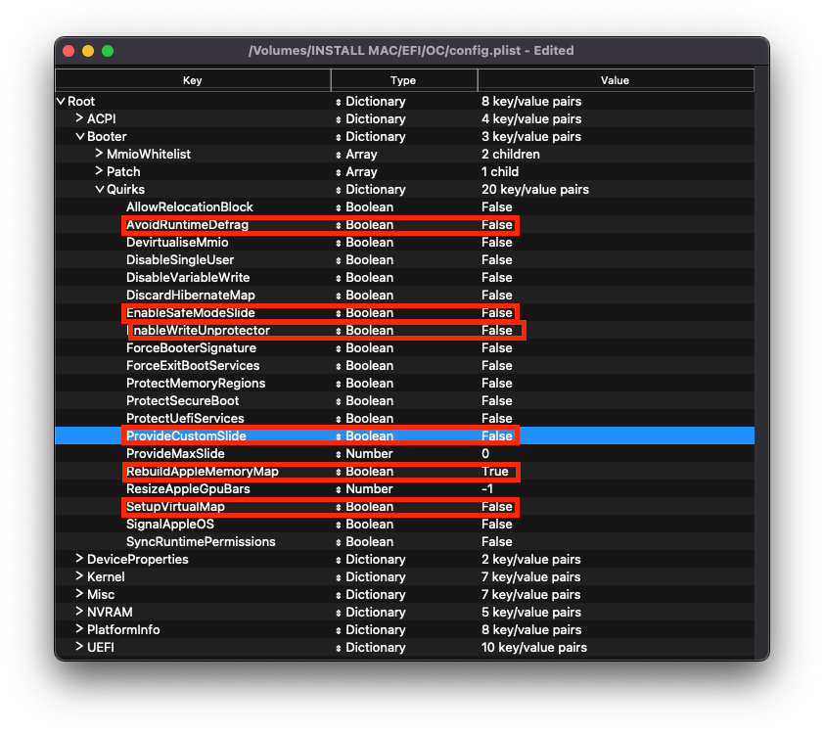Select the RebuildAppleMemoryMap True value
Image resolution: width=824 pixels, height=733 pixels.
(495, 472)
